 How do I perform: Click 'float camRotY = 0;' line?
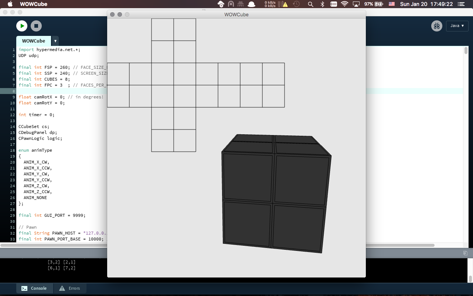click(x=41, y=103)
